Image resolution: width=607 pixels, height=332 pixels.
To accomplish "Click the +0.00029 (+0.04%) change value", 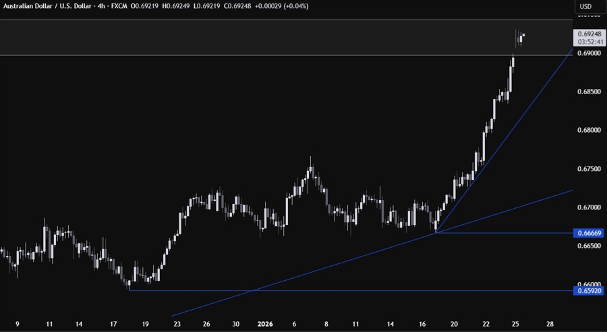I will pyautogui.click(x=281, y=6).
